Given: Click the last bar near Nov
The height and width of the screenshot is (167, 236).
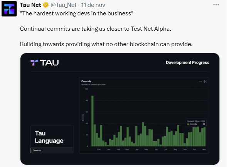Looking at the screenshot, I should coord(204,137).
